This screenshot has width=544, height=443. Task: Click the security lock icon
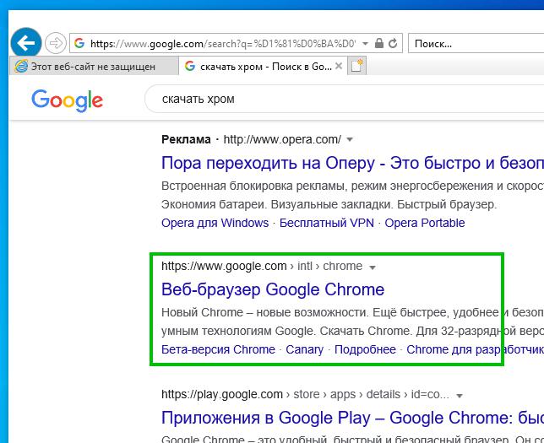[378, 43]
